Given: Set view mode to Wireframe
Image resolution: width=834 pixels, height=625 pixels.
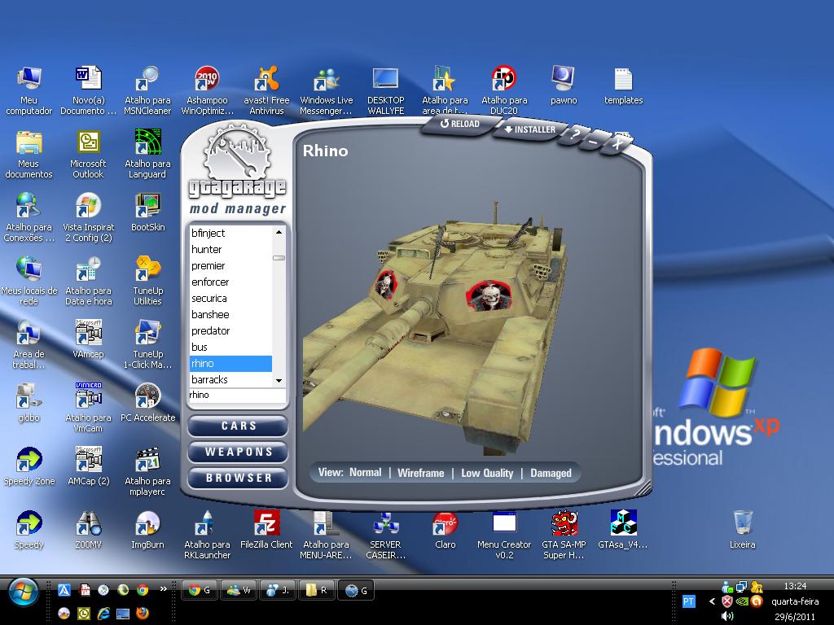Looking at the screenshot, I should pyautogui.click(x=420, y=473).
